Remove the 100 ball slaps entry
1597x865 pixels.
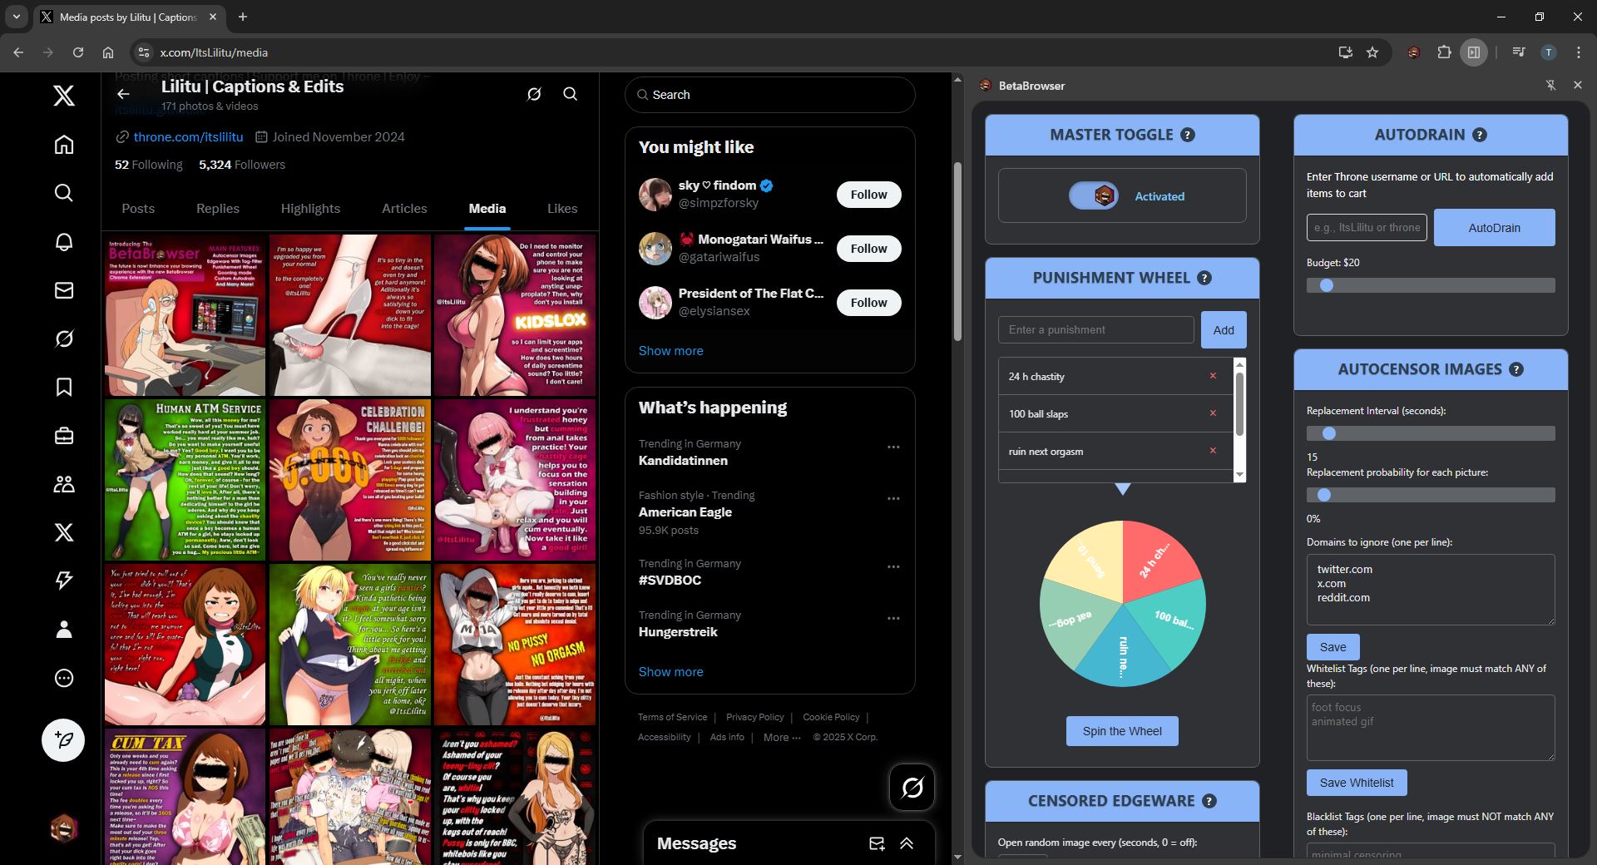click(x=1213, y=413)
